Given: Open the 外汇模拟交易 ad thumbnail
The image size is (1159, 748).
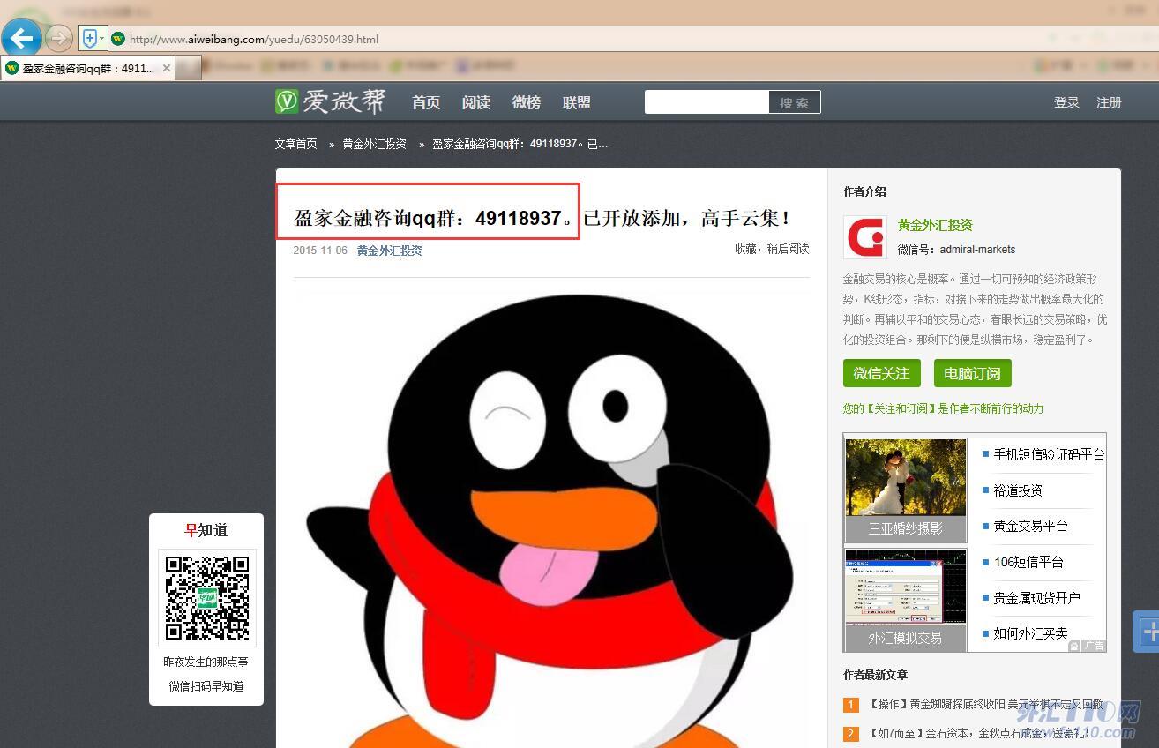Looking at the screenshot, I should tap(905, 599).
